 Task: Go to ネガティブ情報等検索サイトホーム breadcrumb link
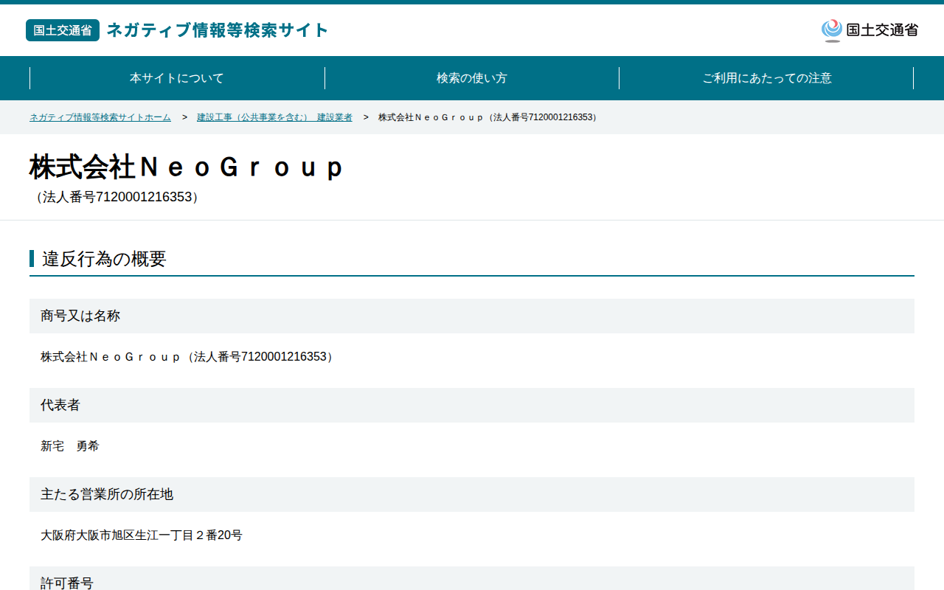pos(100,117)
